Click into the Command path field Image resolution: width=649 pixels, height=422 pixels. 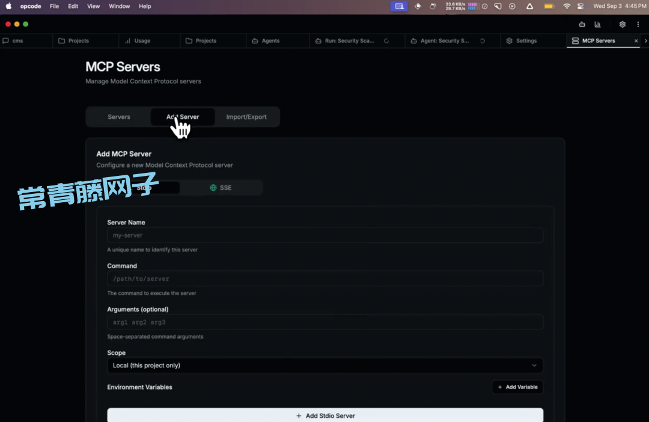point(324,279)
